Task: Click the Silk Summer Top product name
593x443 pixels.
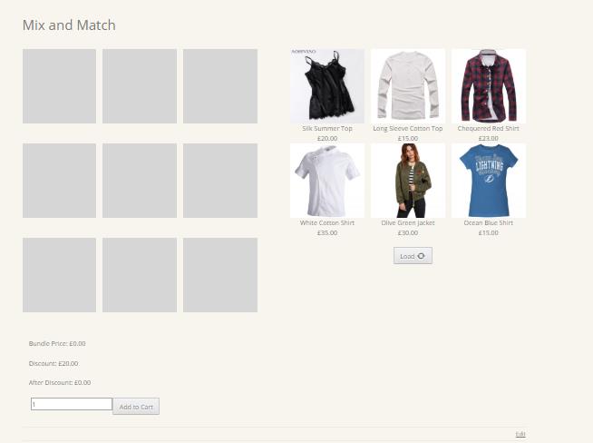Action: tap(327, 128)
